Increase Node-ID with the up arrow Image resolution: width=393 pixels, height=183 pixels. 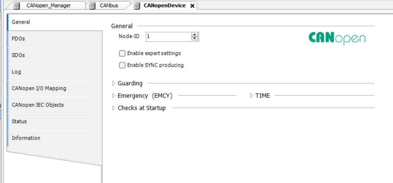point(195,35)
